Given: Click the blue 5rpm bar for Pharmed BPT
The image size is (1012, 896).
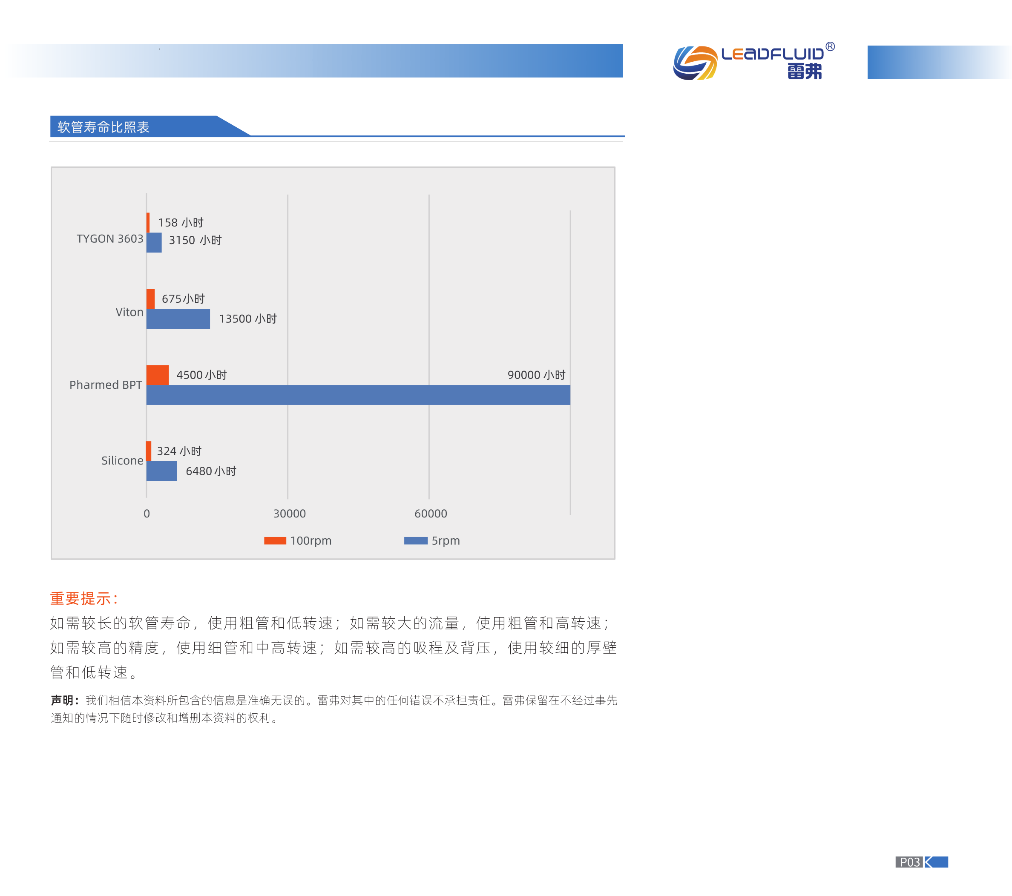Looking at the screenshot, I should (359, 395).
